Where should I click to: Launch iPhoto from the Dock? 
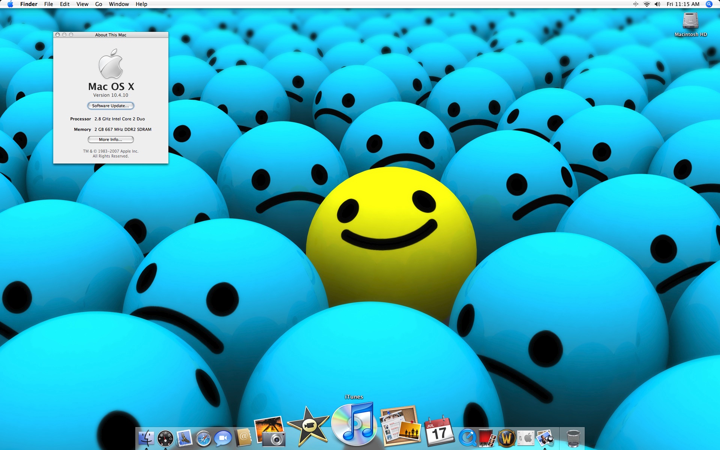click(x=270, y=431)
